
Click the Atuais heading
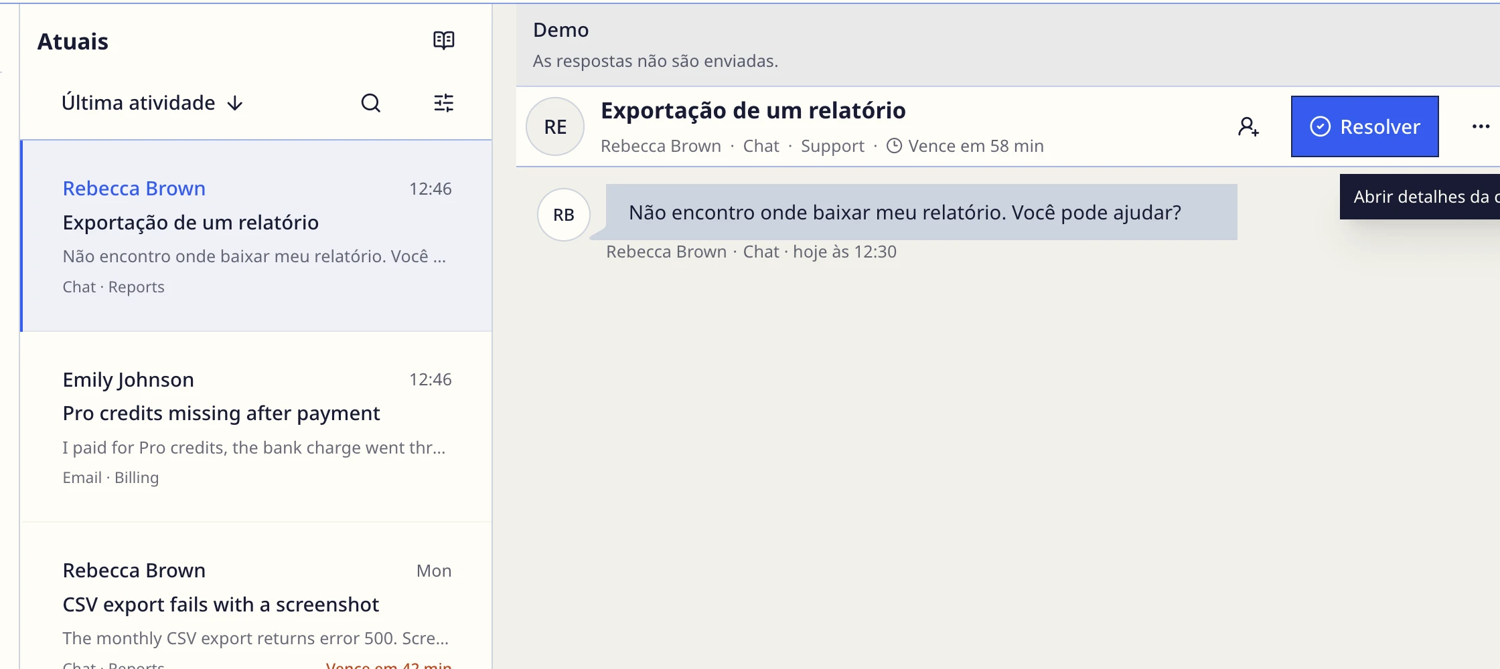point(72,41)
